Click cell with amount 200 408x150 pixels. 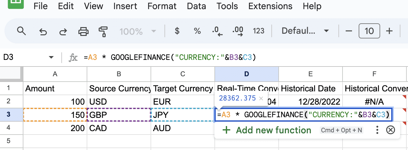55,128
